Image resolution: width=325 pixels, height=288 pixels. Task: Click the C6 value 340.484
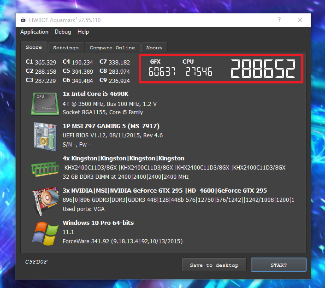tap(82, 81)
